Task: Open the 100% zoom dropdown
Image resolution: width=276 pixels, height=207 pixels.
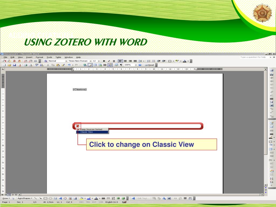Action: pos(136,65)
